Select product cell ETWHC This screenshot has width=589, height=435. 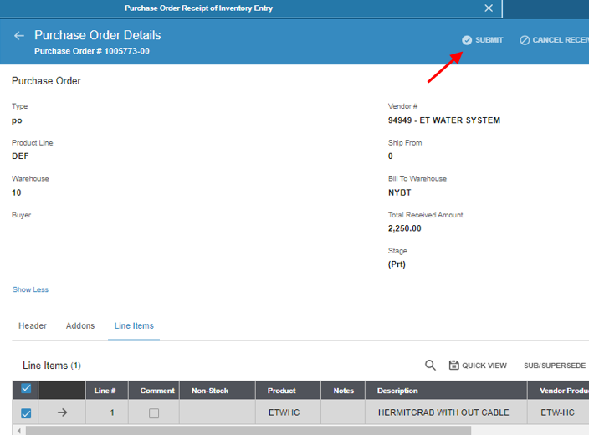[x=288, y=412]
